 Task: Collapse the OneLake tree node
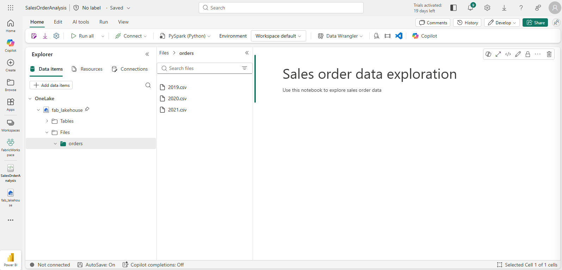30,98
